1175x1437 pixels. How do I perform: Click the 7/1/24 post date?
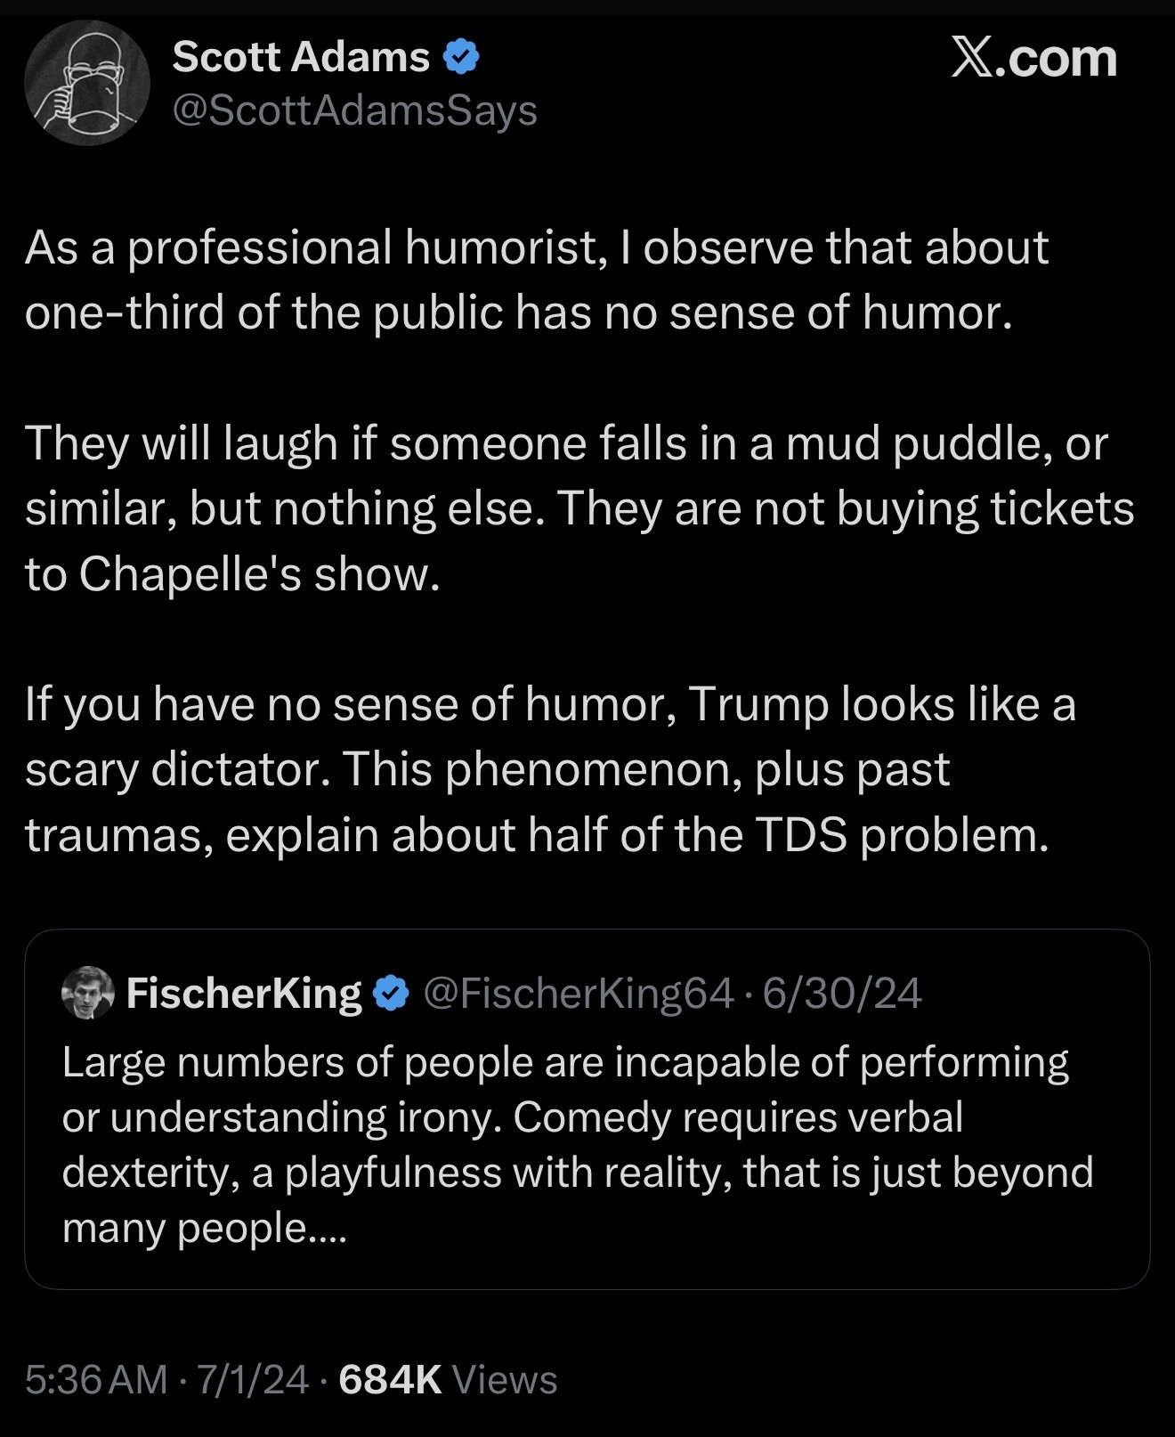coord(253,1380)
